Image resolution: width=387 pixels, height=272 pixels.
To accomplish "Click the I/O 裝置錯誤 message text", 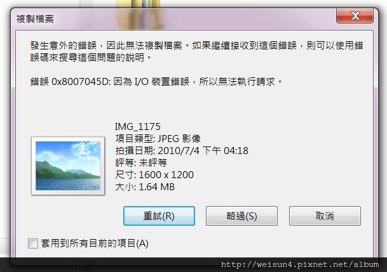I will coord(161,82).
